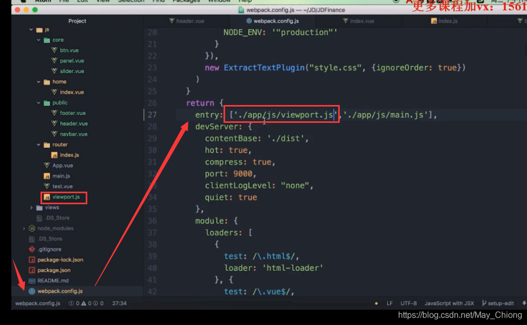
Task: Click the JS icon beside main.js
Action: coord(47,176)
